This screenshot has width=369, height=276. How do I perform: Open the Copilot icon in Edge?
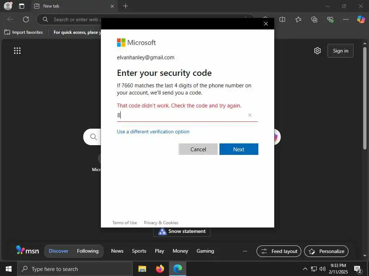pos(361,19)
